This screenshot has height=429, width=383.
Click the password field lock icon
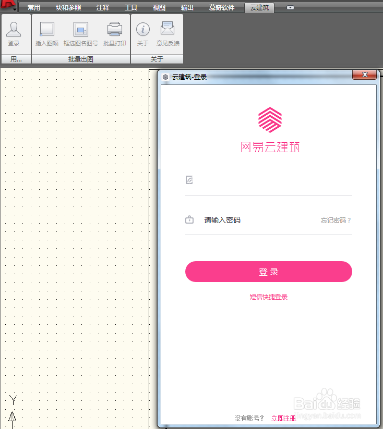(189, 219)
